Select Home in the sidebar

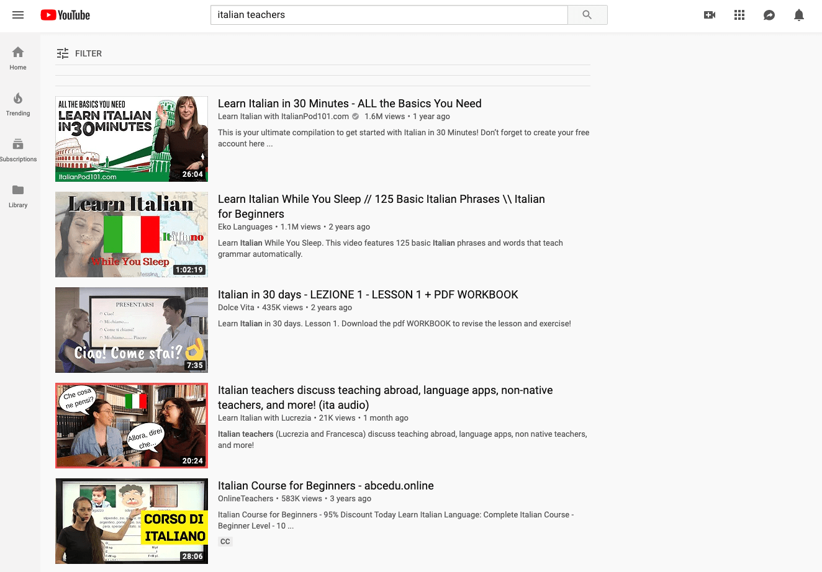18,58
